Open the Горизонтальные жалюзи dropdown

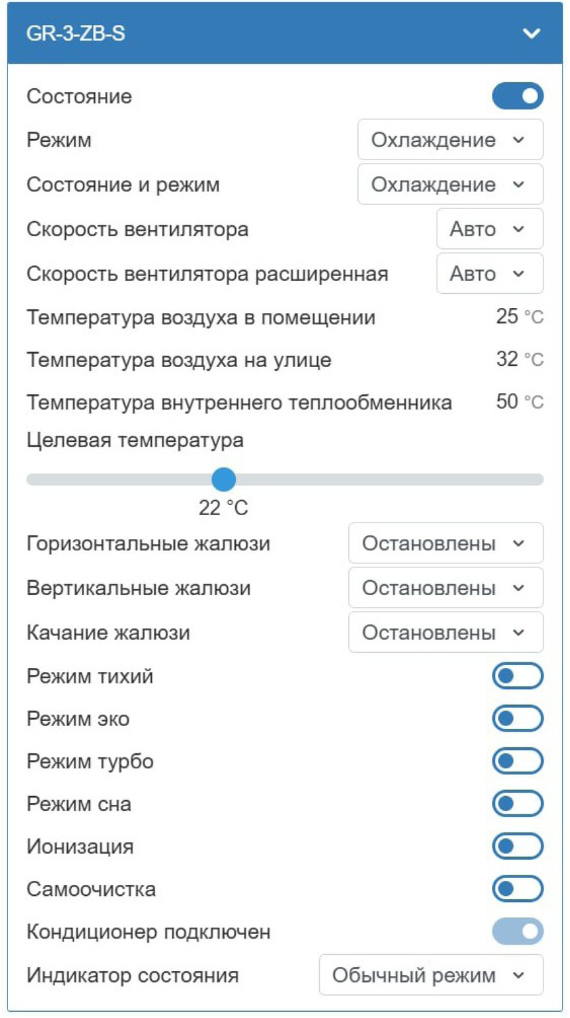pos(446,543)
